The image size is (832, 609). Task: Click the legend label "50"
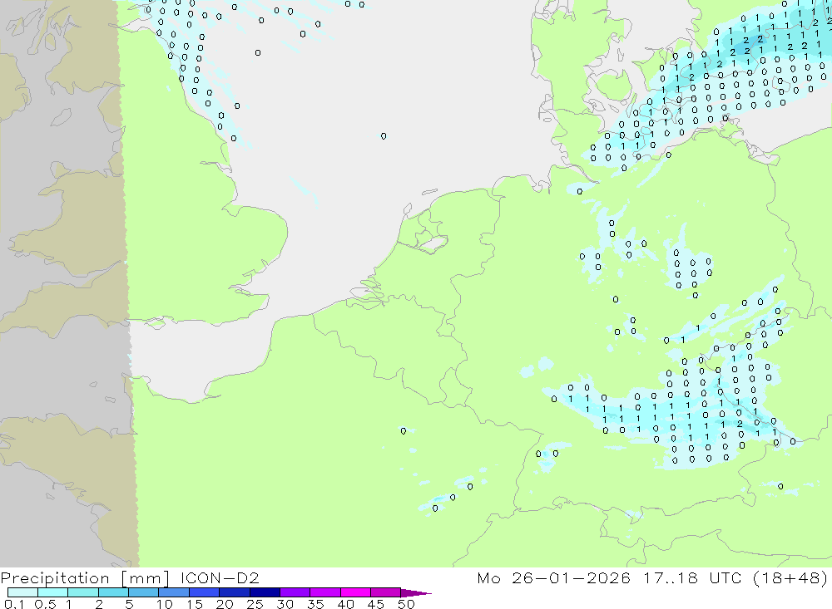click(406, 604)
